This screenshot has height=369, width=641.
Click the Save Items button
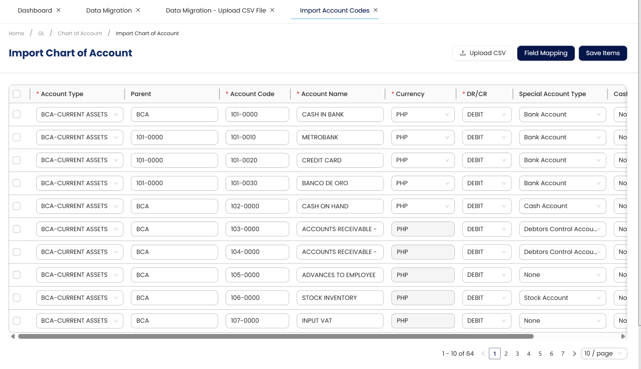pos(603,53)
